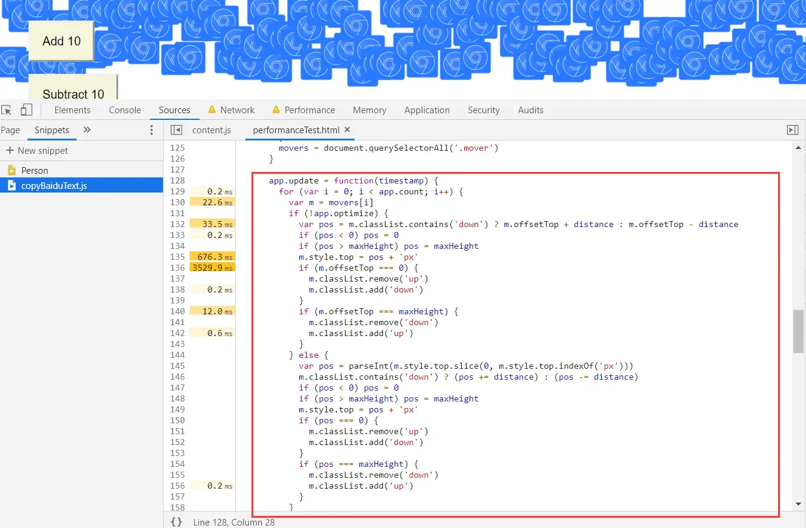The height and width of the screenshot is (528, 806).
Task: Toggle the device toolbar icon
Action: pyautogui.click(x=26, y=110)
